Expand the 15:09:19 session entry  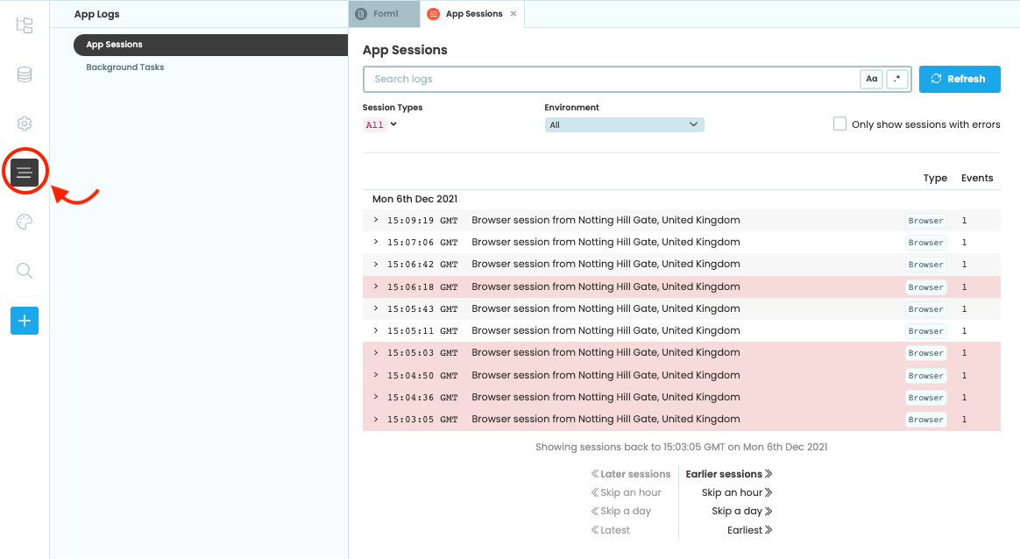point(376,220)
